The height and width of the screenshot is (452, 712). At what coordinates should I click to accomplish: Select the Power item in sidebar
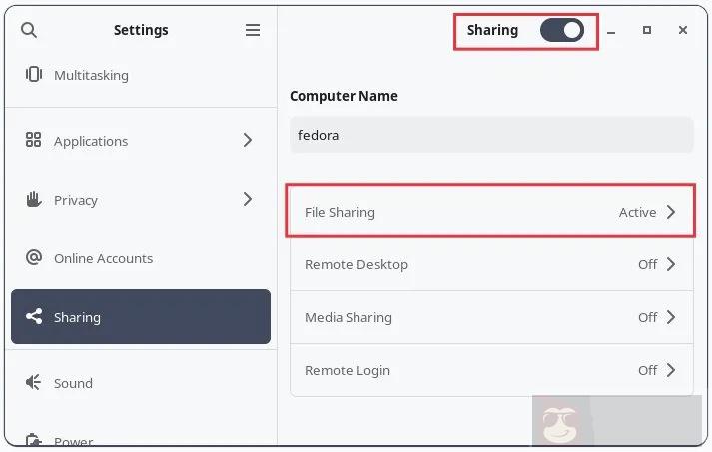click(73, 440)
